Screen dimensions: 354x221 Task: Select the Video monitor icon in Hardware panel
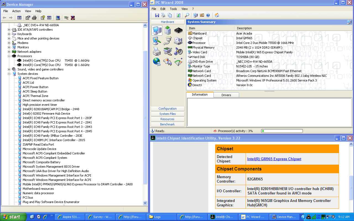tap(157, 41)
